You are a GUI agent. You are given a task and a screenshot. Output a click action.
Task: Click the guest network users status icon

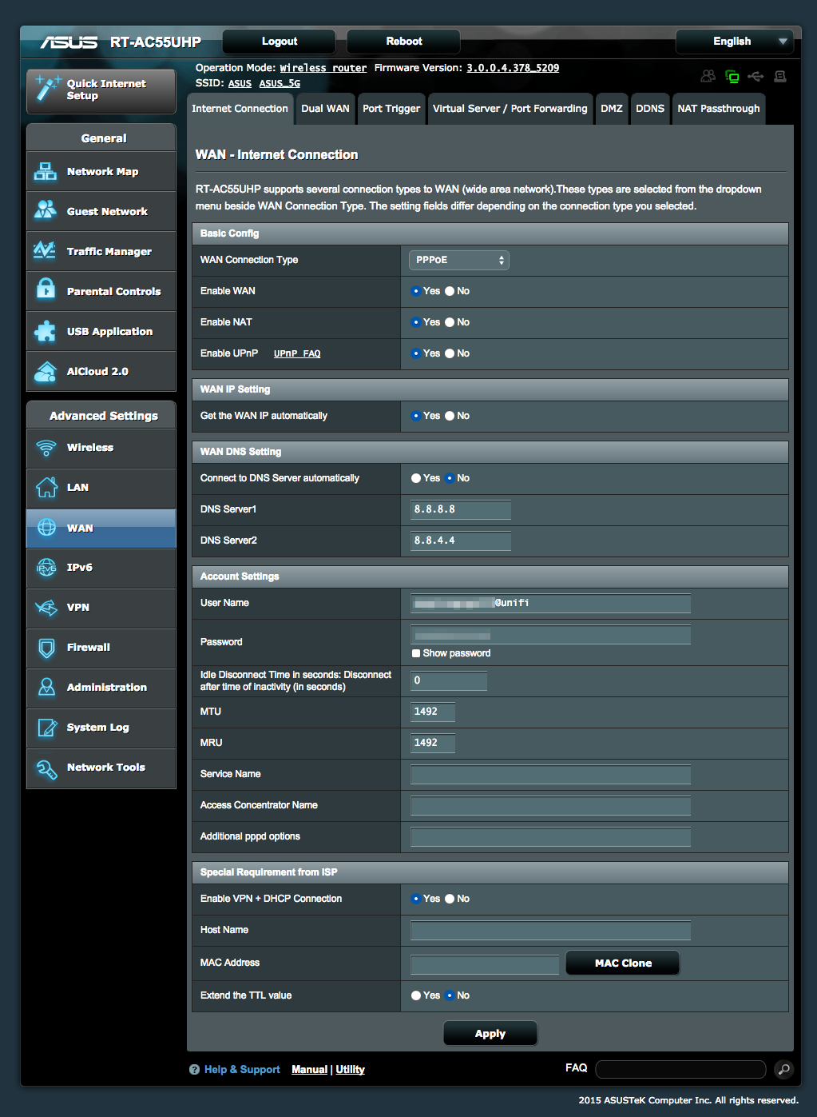pos(708,76)
